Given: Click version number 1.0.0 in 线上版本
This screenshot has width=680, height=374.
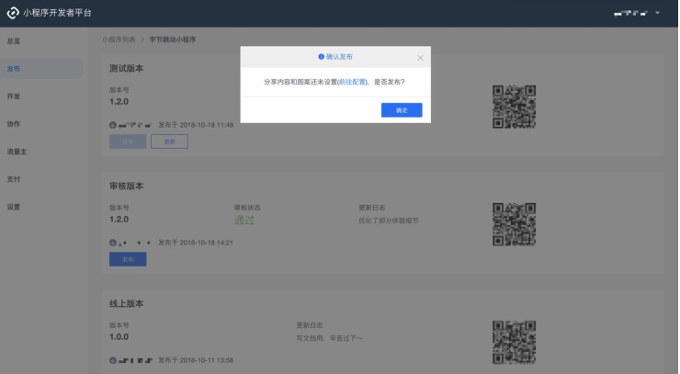Looking at the screenshot, I should [x=119, y=336].
